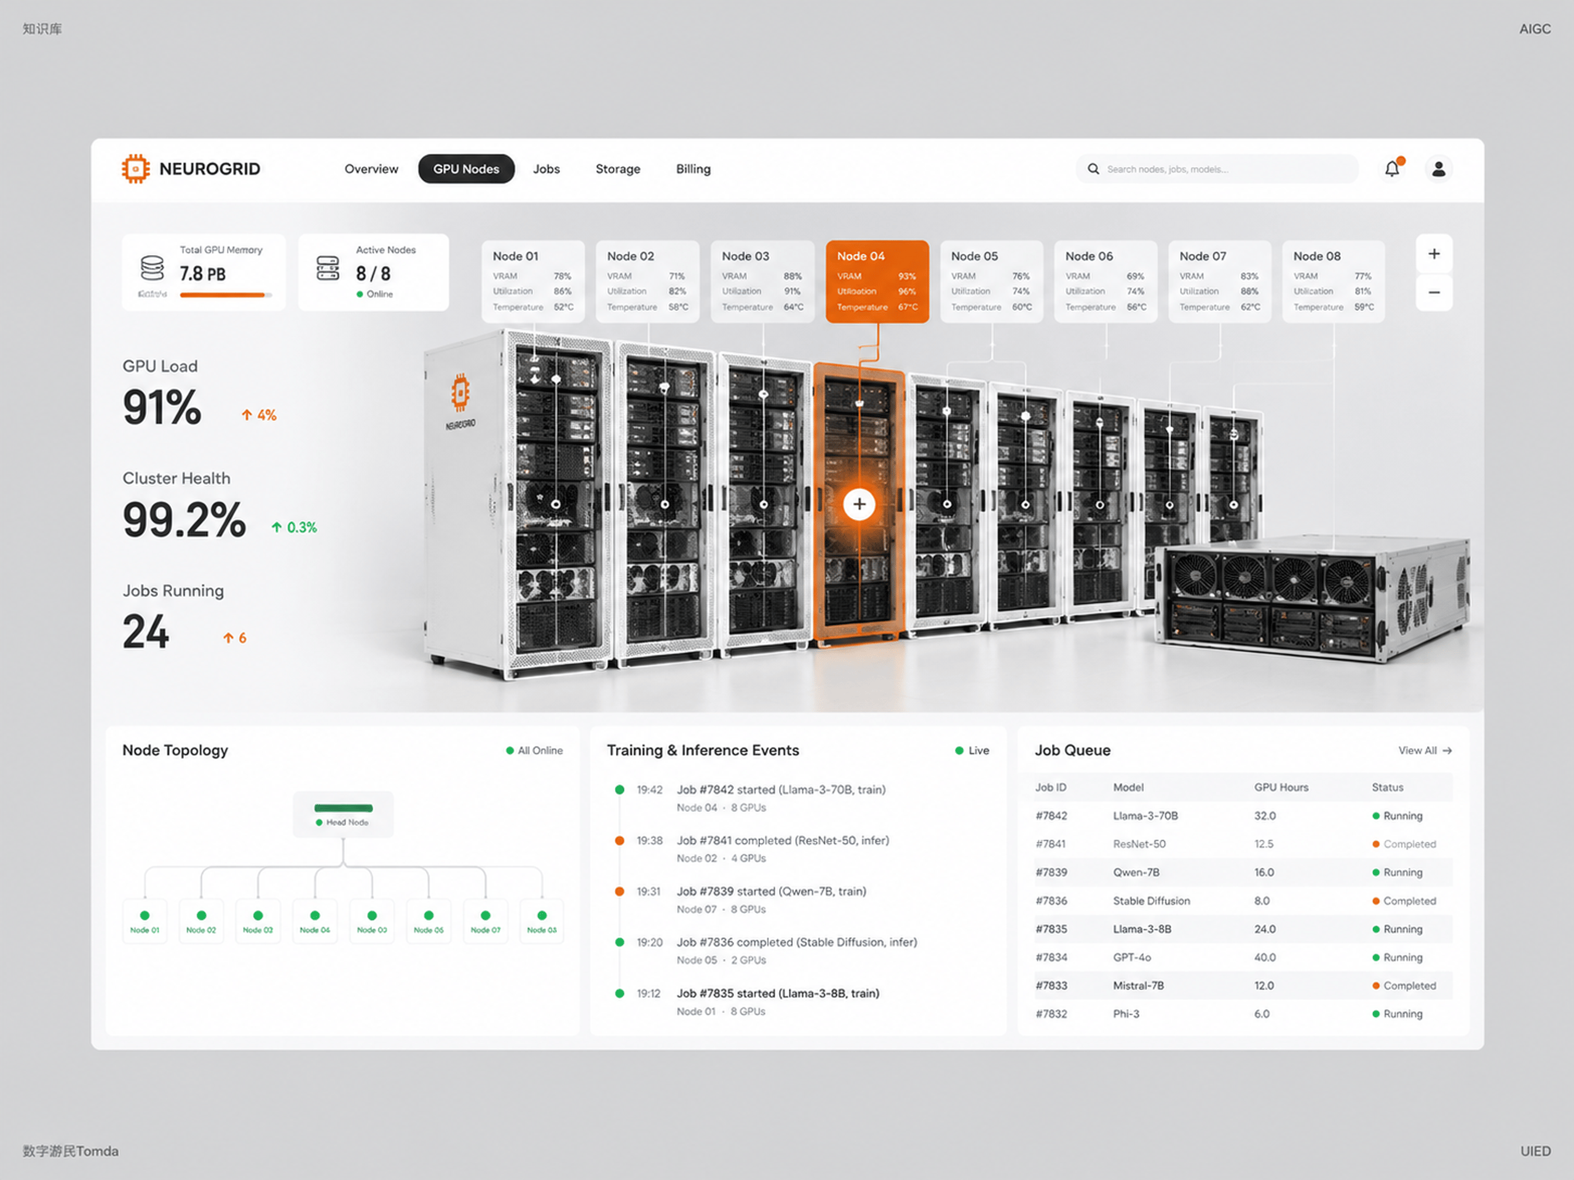Screen dimensions: 1574x1180
Task: Focus the search nodes, jobs, models field
Action: [x=1217, y=168]
